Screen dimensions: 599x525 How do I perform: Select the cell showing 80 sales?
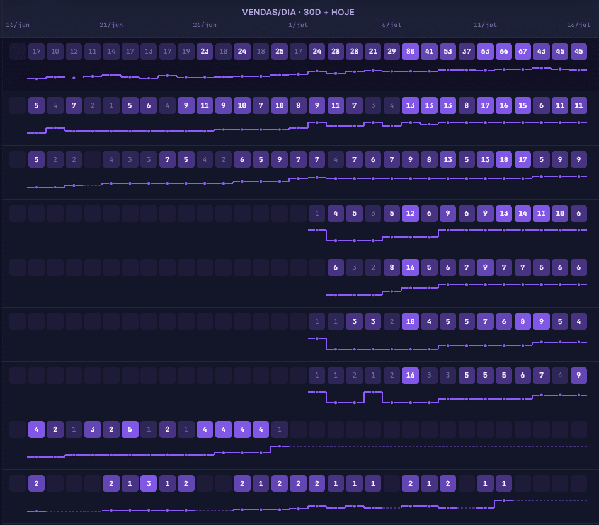[x=410, y=51]
